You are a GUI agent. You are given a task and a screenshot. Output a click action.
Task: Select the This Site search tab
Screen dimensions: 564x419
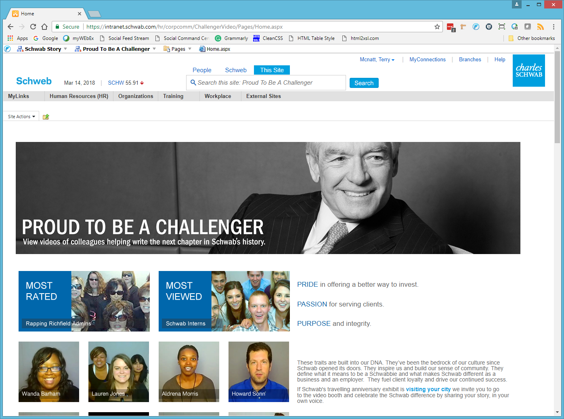[272, 70]
